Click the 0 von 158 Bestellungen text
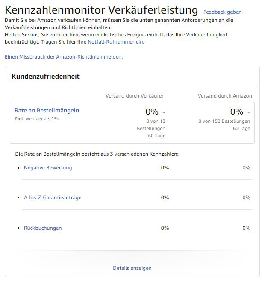 (224, 121)
